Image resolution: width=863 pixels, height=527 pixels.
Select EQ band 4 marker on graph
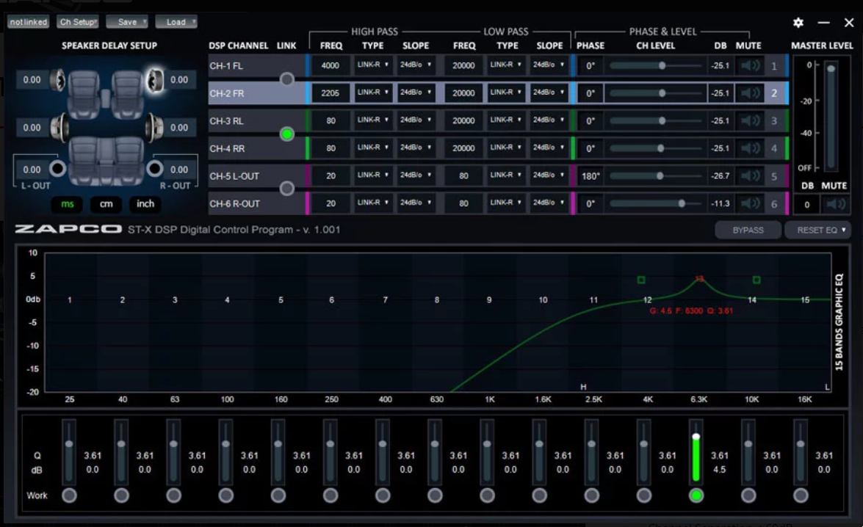coord(227,299)
